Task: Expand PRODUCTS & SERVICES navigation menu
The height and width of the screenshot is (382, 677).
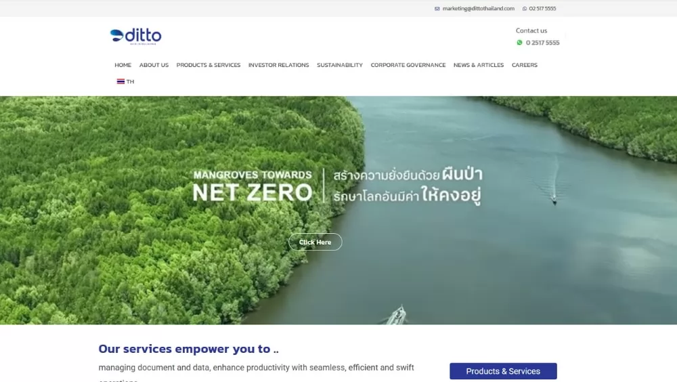Action: click(208, 65)
